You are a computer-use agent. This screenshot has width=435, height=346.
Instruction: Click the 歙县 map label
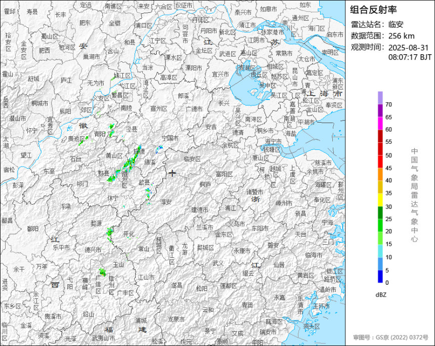point(144,182)
